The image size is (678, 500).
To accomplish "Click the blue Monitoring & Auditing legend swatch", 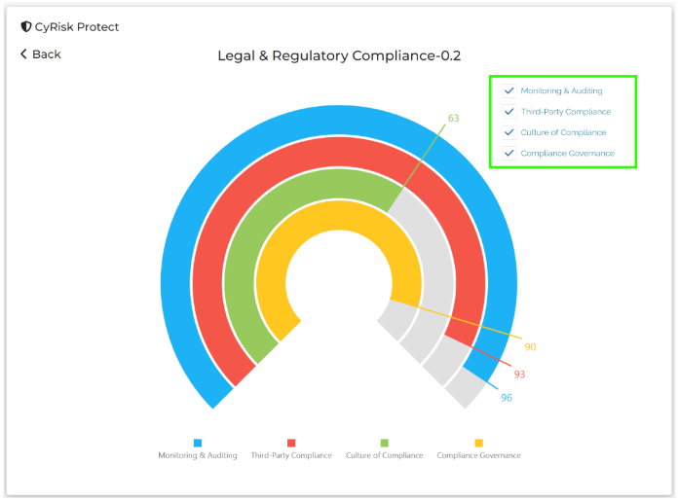I will [198, 443].
